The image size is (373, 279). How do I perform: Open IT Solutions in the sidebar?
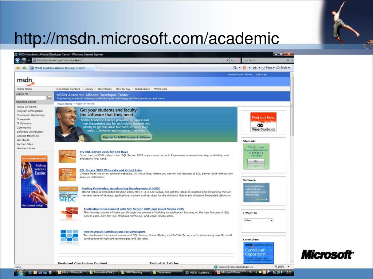24,124
